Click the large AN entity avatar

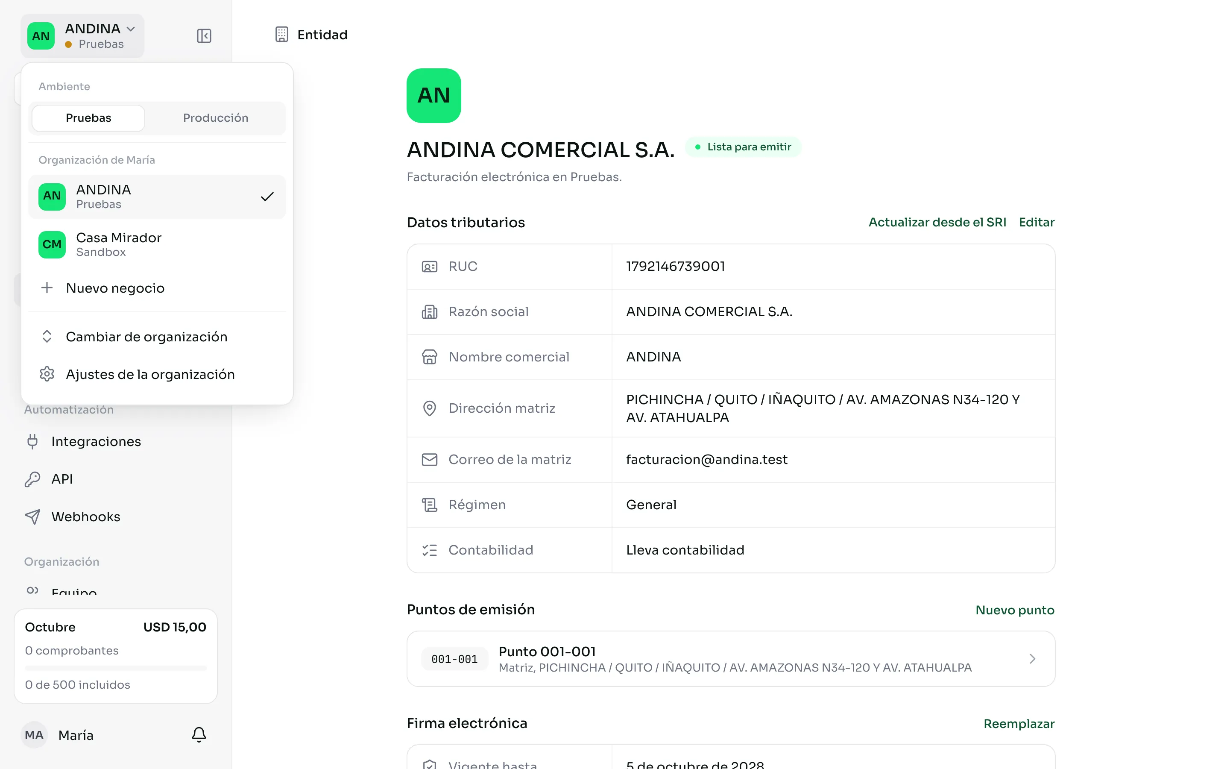click(x=433, y=96)
